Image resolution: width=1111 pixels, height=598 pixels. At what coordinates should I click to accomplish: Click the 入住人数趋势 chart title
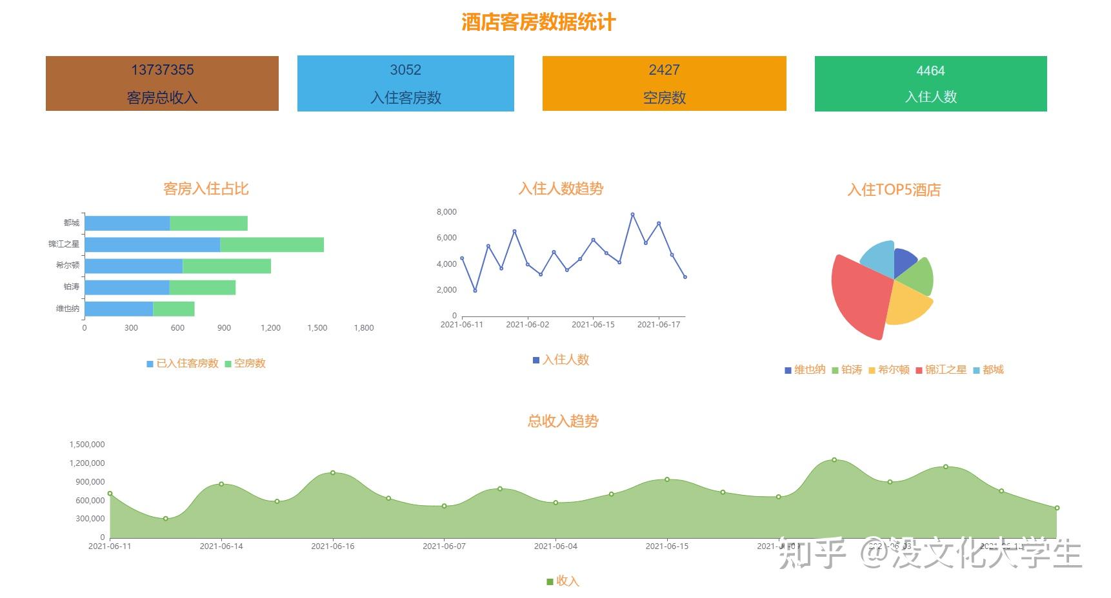tap(561, 189)
